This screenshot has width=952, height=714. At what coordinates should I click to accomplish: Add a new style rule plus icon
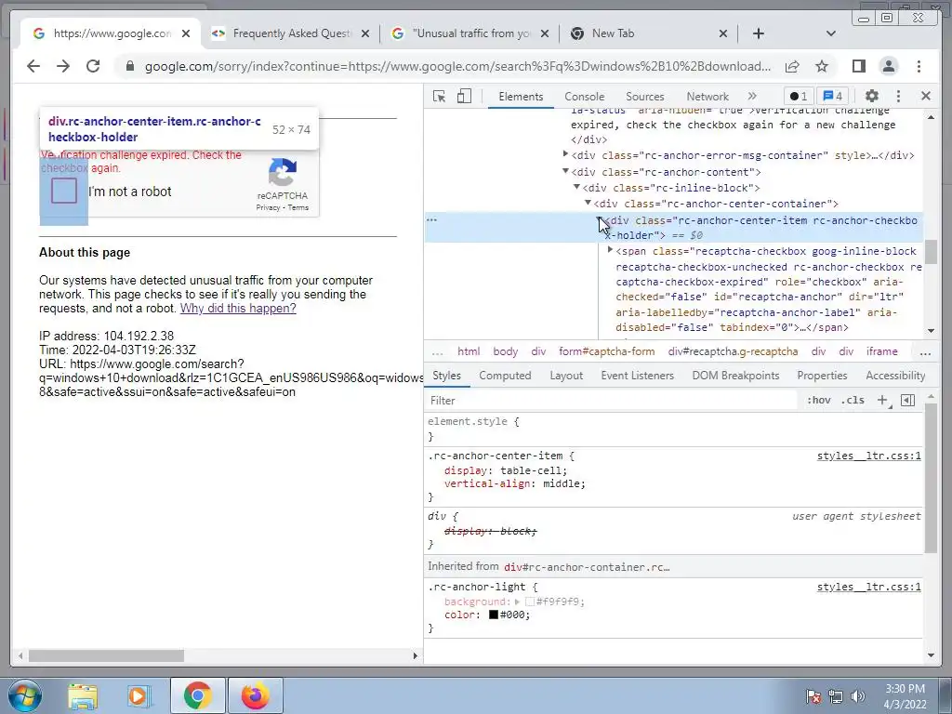(x=882, y=400)
